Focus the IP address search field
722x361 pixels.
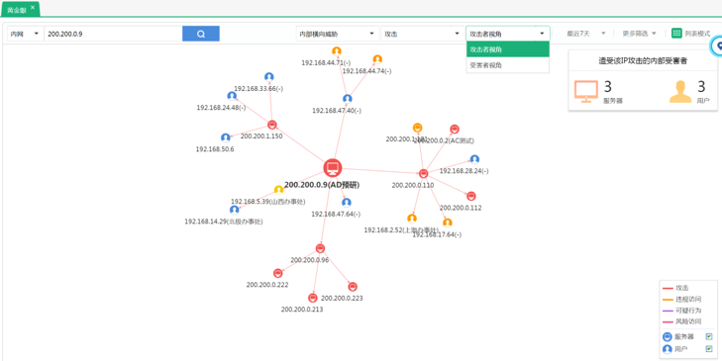coord(113,34)
